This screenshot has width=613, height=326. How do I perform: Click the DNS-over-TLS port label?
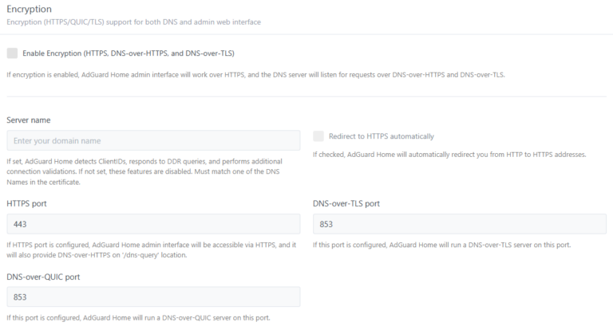click(x=346, y=203)
